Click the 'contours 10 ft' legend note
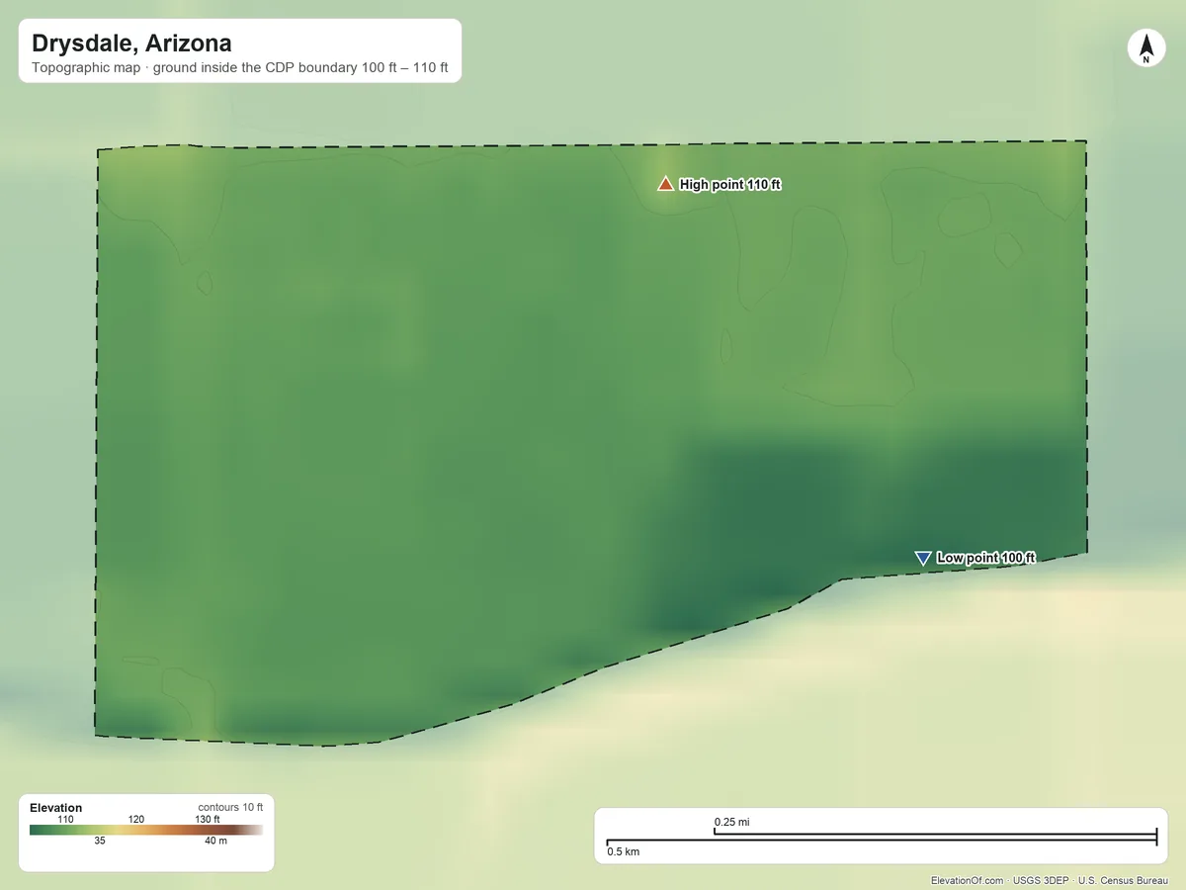The width and height of the screenshot is (1186, 890). click(230, 808)
